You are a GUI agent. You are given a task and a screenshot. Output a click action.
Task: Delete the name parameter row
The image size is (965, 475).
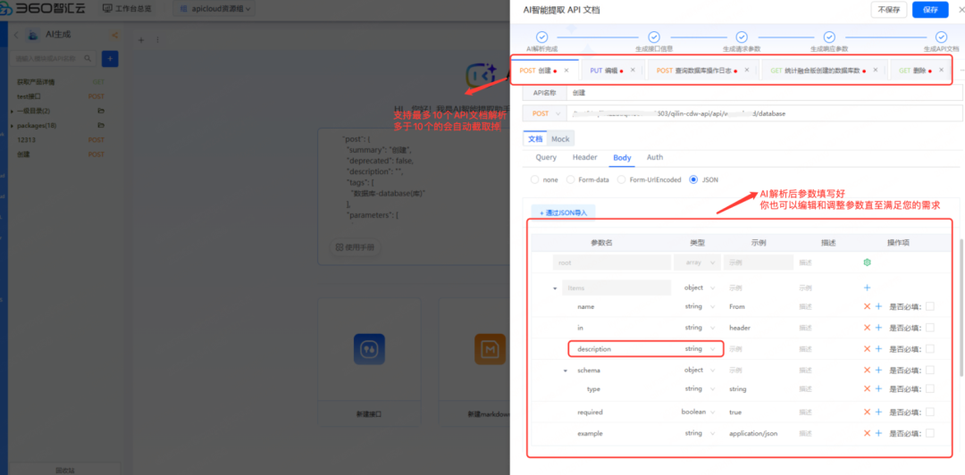(x=867, y=306)
